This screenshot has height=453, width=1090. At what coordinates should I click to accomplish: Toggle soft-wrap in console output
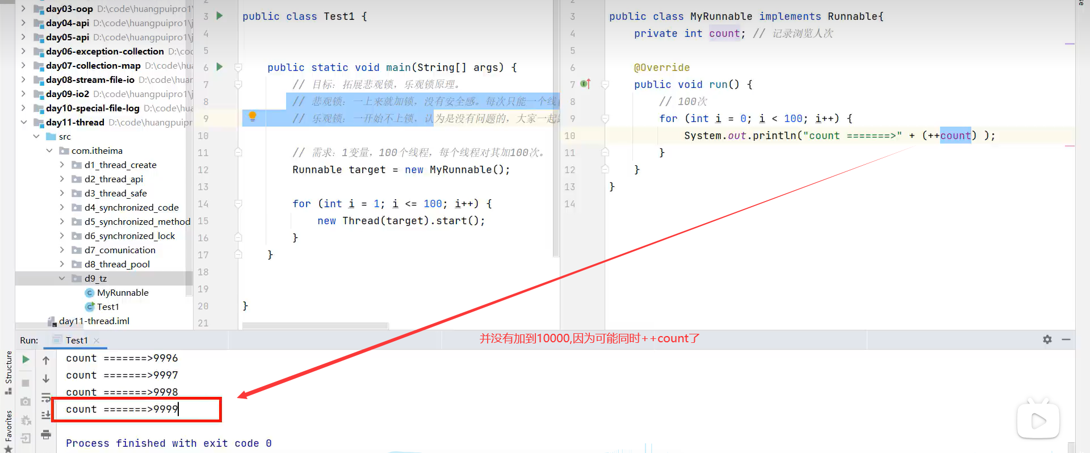point(46,397)
